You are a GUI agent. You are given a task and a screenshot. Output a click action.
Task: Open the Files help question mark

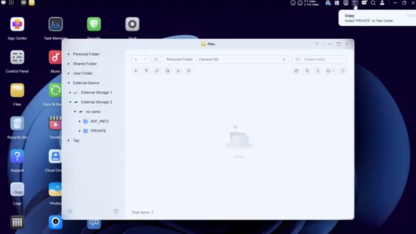pos(317,44)
